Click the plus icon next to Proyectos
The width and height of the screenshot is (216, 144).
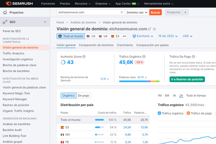[185, 12]
